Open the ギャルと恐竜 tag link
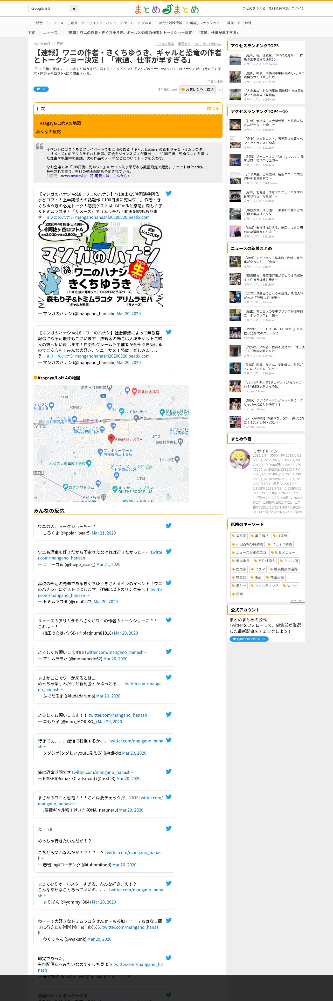333x1001 pixels. click(165, 44)
